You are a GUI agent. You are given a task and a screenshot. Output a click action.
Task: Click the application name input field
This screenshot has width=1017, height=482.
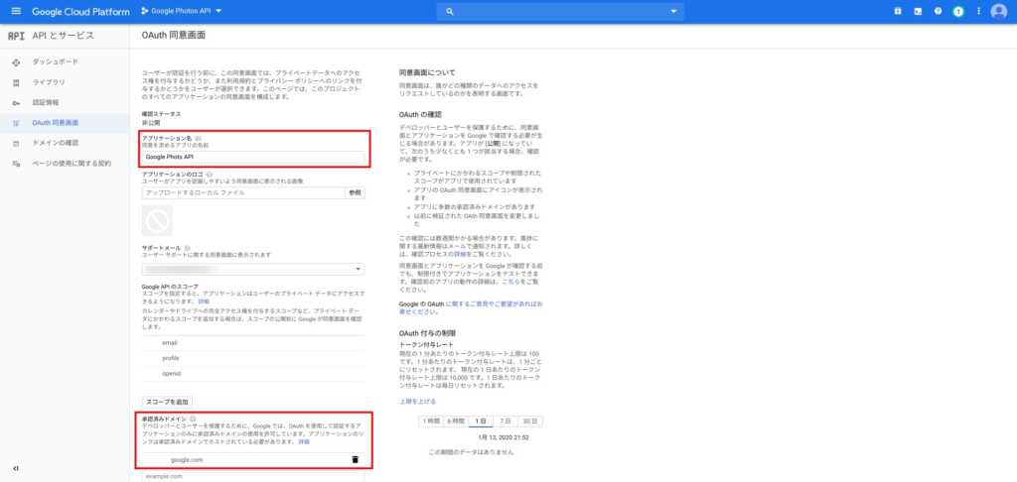(x=253, y=156)
